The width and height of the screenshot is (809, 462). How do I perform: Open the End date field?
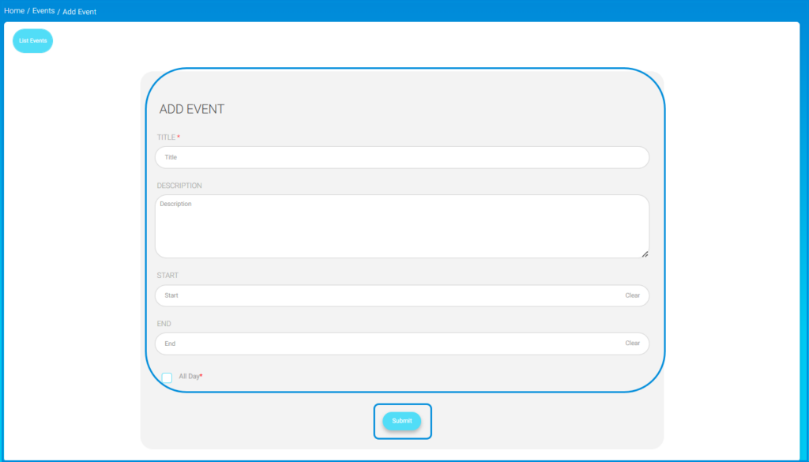click(x=402, y=344)
